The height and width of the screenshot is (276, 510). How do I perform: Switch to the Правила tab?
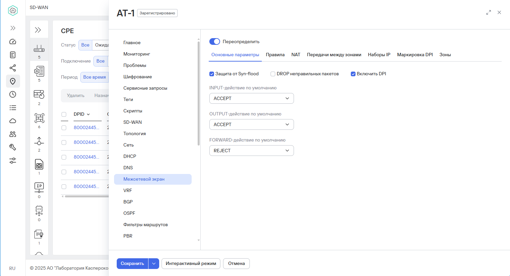pyautogui.click(x=275, y=55)
